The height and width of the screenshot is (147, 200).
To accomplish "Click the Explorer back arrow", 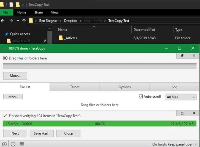I will [3, 21].
